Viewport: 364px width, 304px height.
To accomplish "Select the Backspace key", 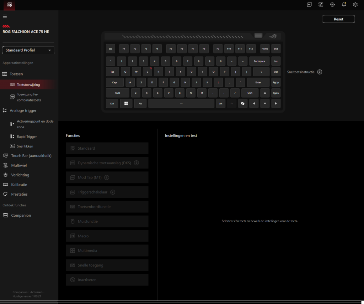I will point(259,61).
